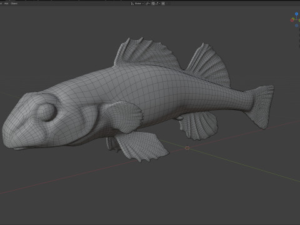Click the blue Z axis gizmo handle
Screen dimensions: 300x225
coord(296,14)
